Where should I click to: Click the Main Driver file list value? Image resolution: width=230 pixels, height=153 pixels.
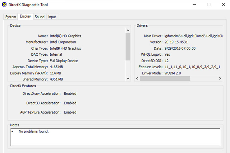coord(193,36)
